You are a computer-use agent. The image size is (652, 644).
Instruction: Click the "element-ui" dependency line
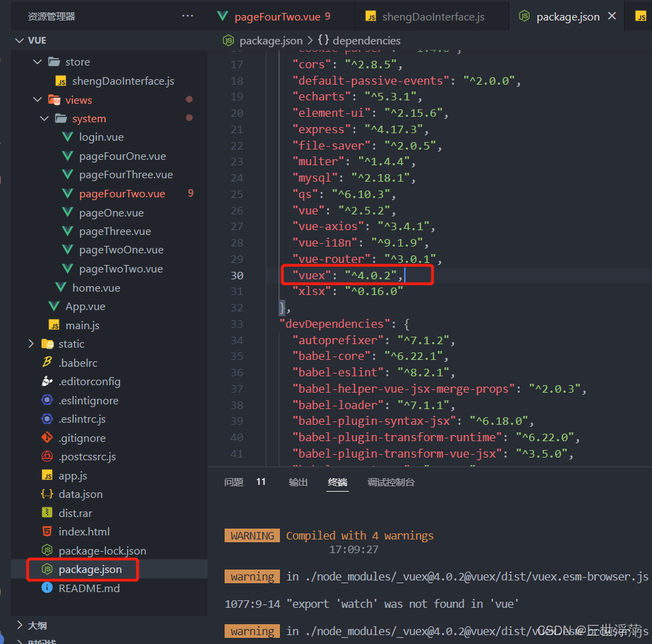pos(370,113)
